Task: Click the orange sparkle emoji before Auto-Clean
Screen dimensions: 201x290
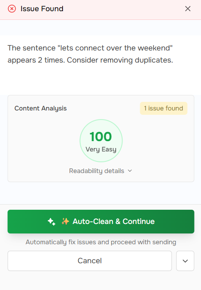Action: [x=65, y=221]
